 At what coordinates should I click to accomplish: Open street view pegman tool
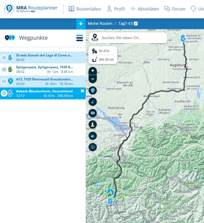[x=93, y=124]
